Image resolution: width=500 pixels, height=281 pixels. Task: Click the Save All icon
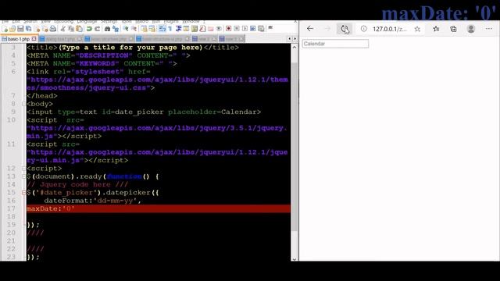coord(29,29)
